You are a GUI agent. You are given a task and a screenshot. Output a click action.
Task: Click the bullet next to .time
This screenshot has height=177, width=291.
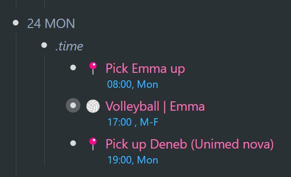point(44,45)
